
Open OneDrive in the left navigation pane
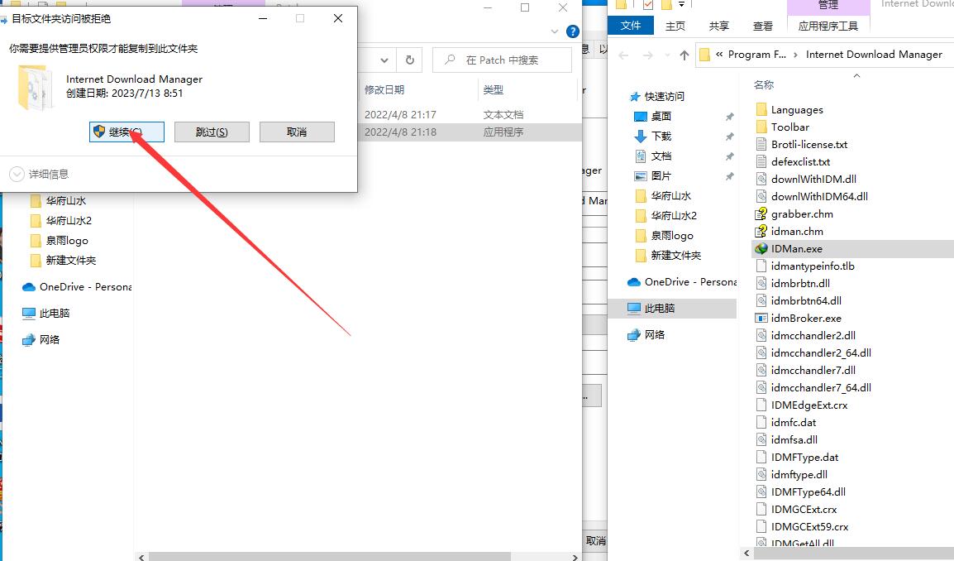click(x=83, y=287)
